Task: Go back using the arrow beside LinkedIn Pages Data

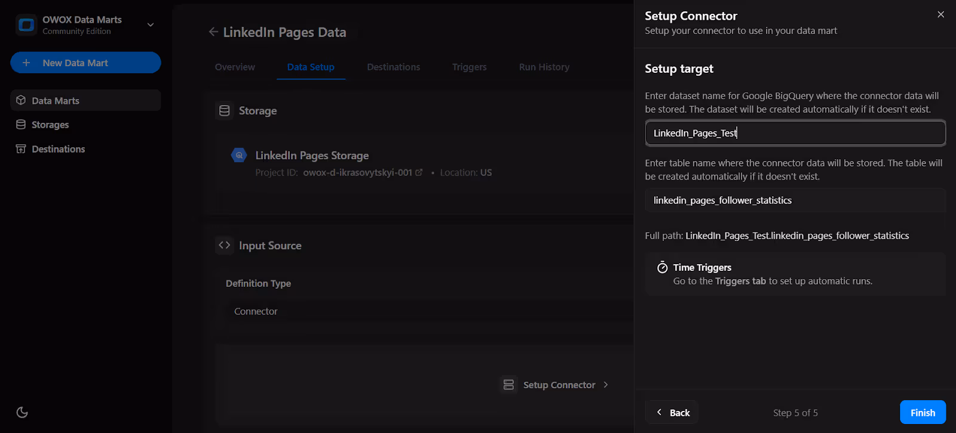Action: pos(213,32)
